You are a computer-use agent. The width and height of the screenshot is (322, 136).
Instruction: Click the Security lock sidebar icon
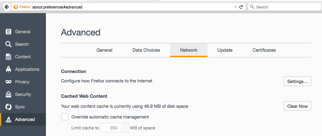click(8, 94)
